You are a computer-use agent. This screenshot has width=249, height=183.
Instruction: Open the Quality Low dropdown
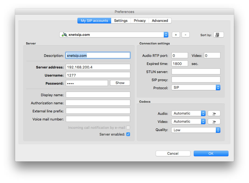click(x=196, y=130)
